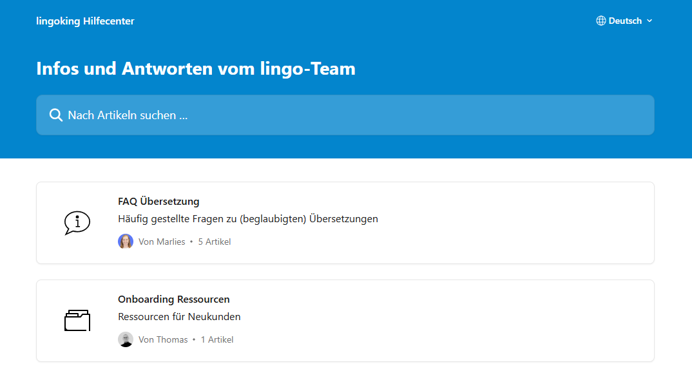Image resolution: width=692 pixels, height=389 pixels.
Task: Select the 'Ressourcen für Neukunden' description
Action: [179, 317]
